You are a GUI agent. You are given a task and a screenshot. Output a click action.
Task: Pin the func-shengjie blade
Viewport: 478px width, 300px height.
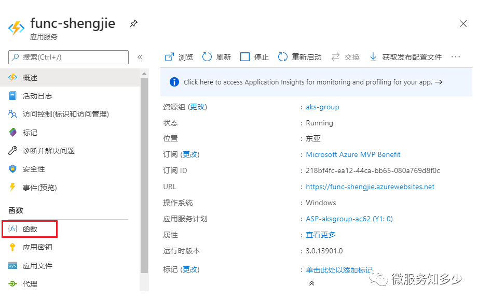133,24
